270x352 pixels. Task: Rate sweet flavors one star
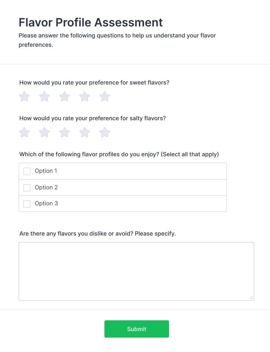pyautogui.click(x=24, y=97)
